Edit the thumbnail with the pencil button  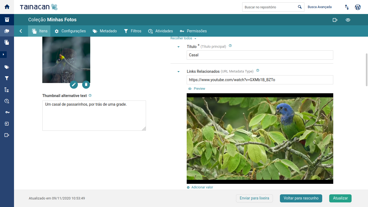pos(74,85)
